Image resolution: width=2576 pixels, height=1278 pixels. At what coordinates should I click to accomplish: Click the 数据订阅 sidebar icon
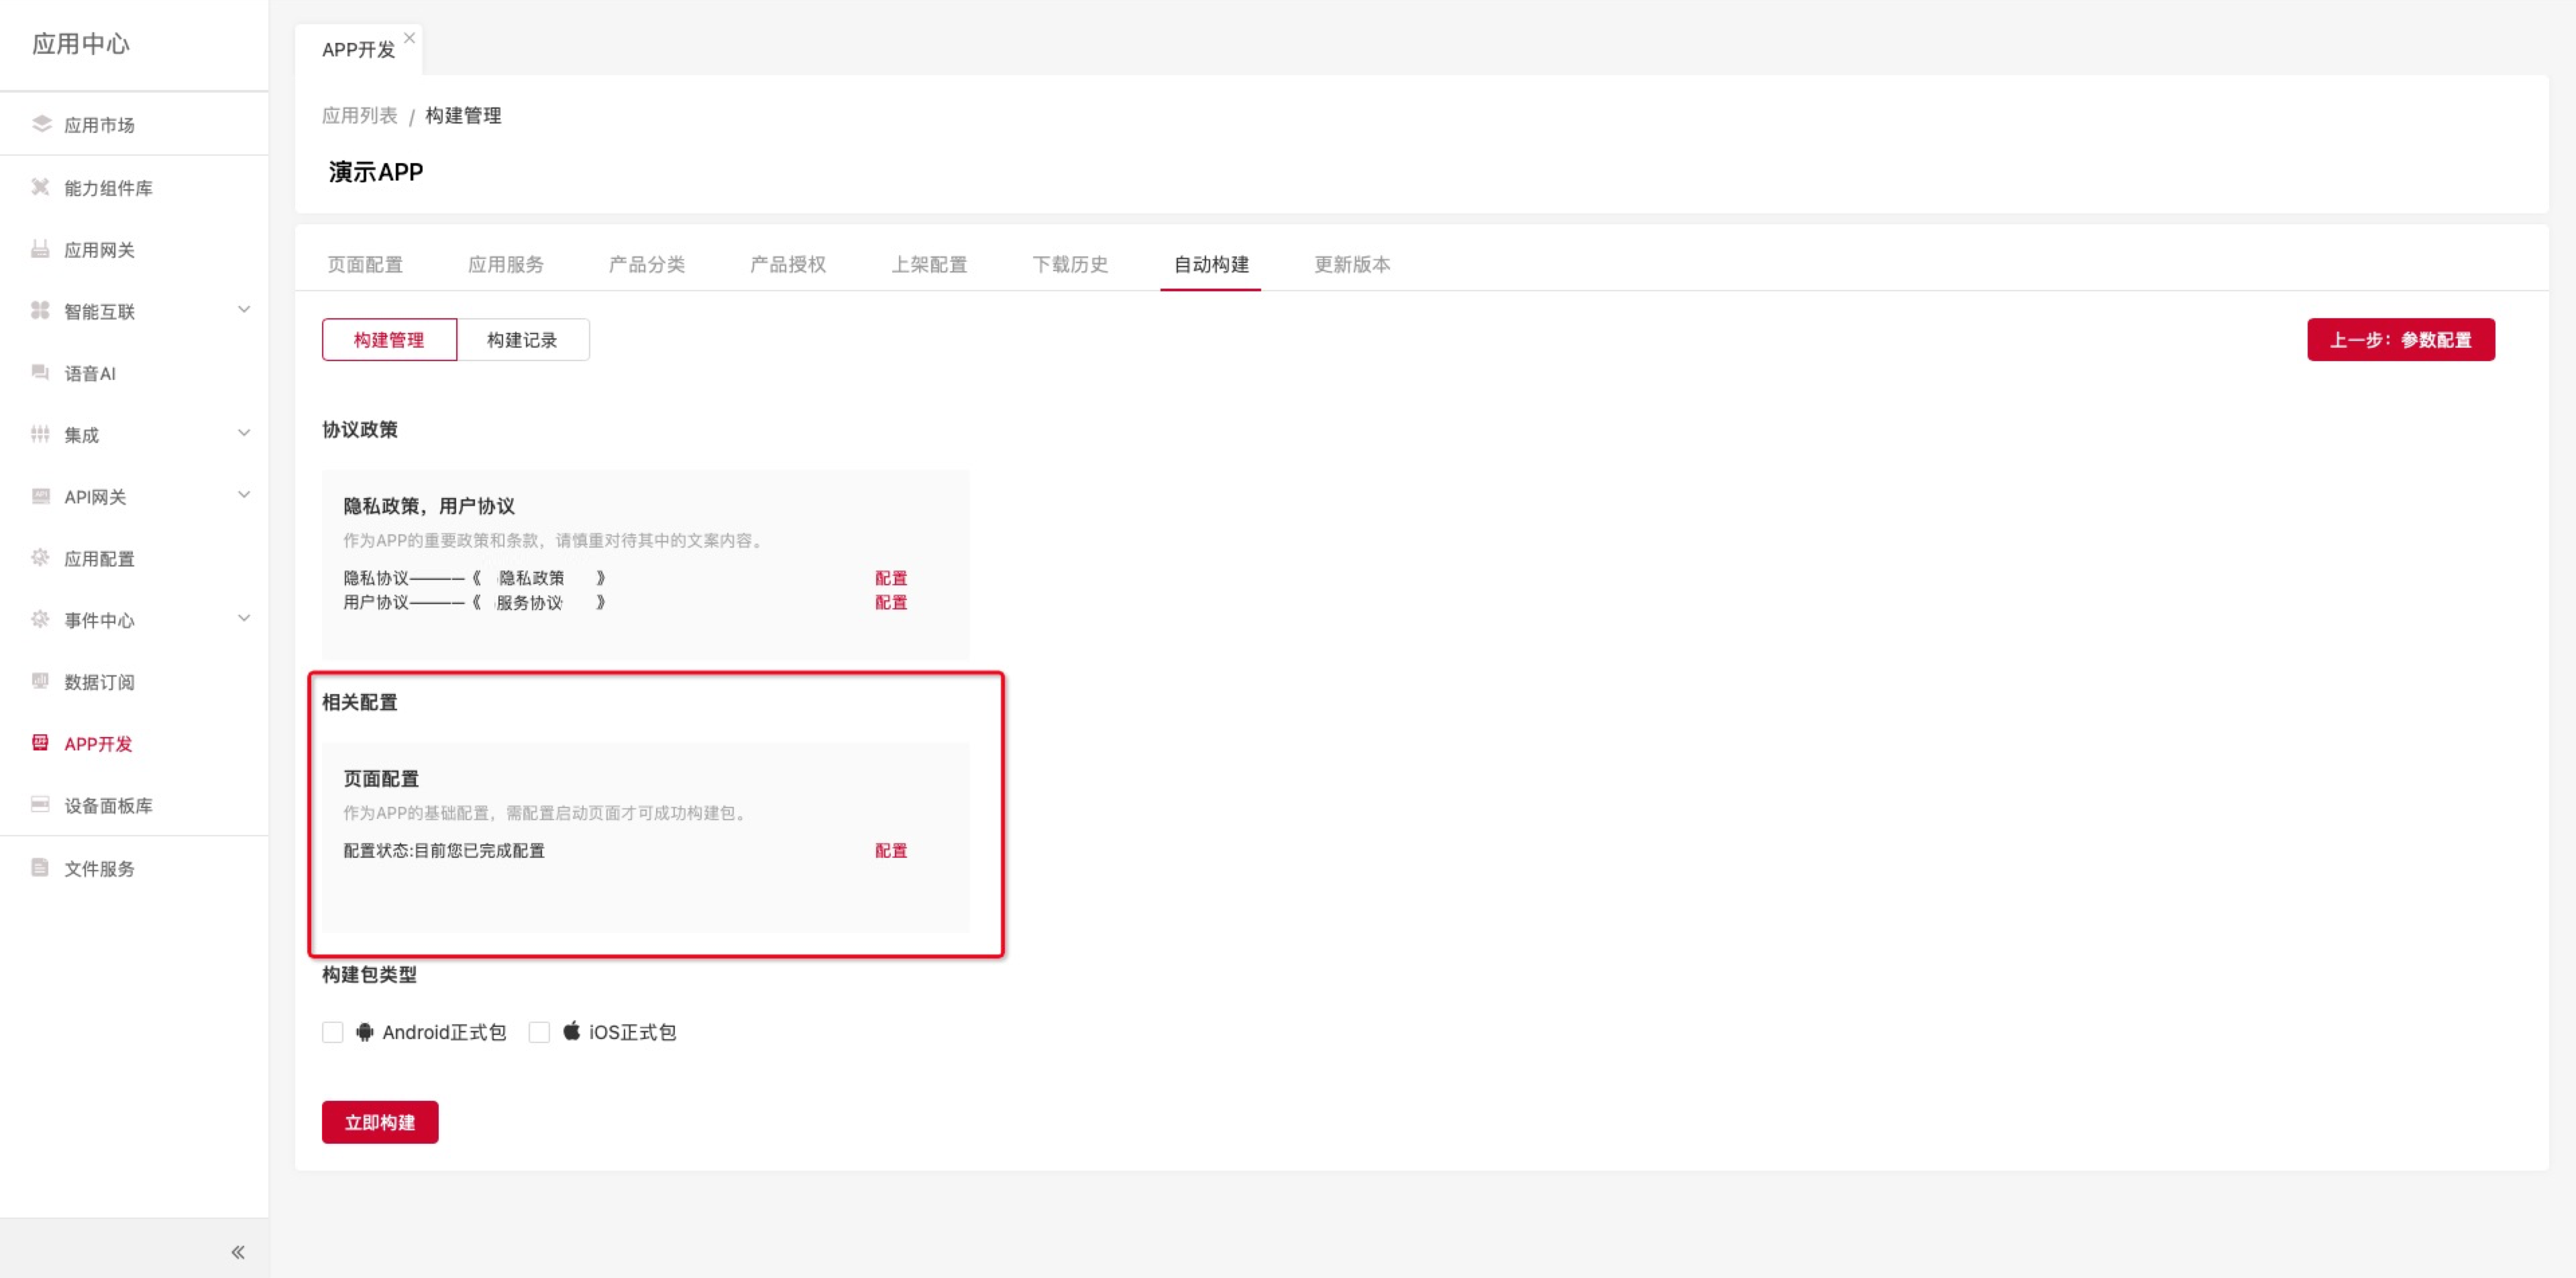pyautogui.click(x=40, y=681)
